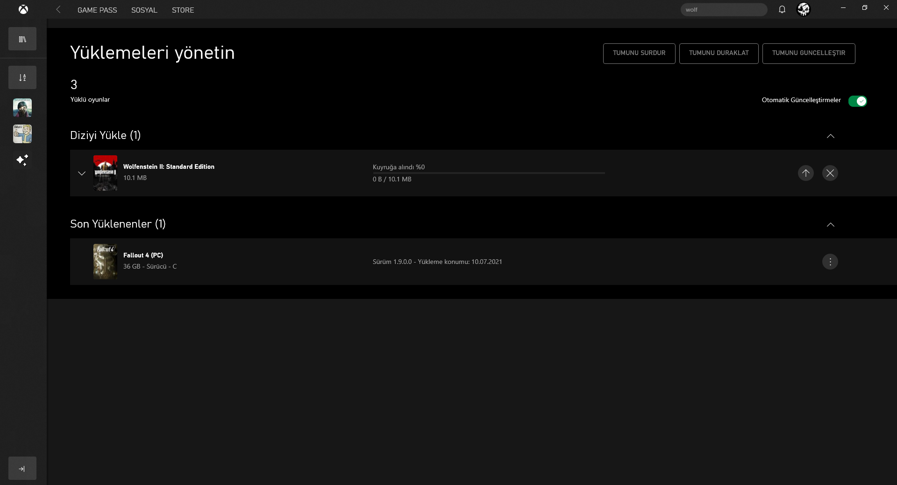Open the SOSYAL tab
Viewport: 897px width, 485px height.
click(x=144, y=10)
